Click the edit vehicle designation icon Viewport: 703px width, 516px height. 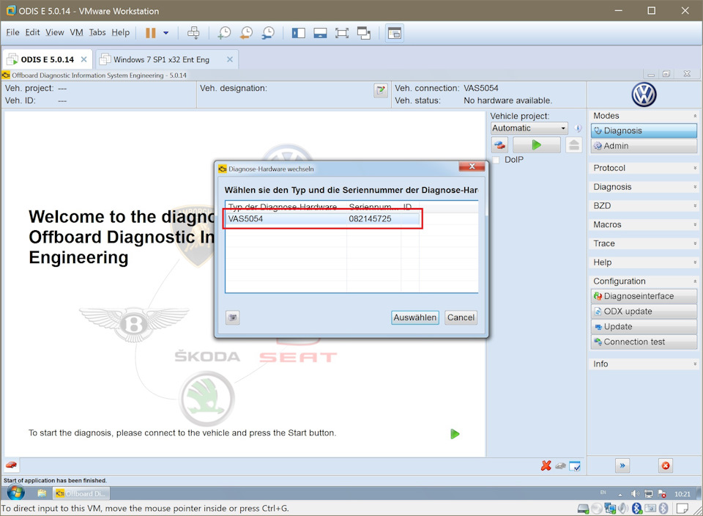(381, 90)
